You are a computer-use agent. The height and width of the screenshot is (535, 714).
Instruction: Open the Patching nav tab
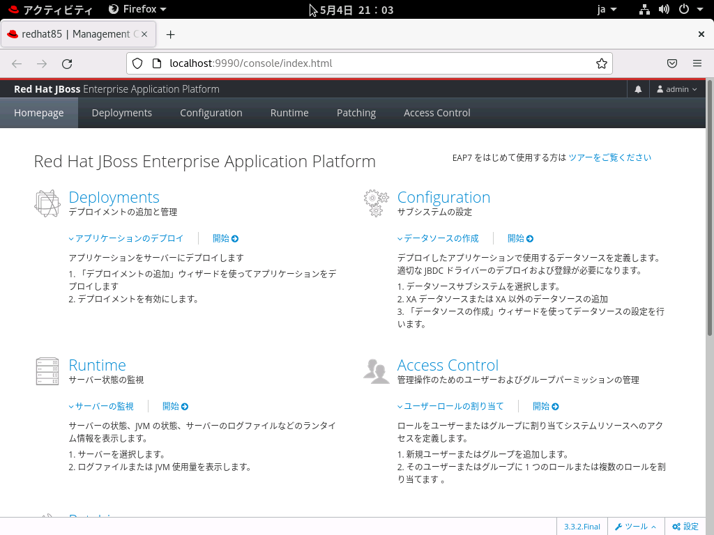point(356,113)
